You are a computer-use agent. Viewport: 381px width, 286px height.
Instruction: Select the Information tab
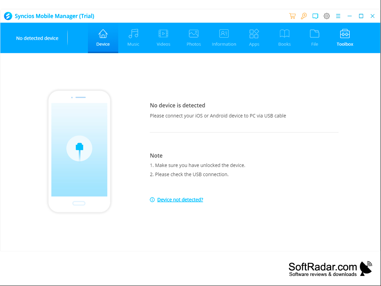(x=224, y=38)
